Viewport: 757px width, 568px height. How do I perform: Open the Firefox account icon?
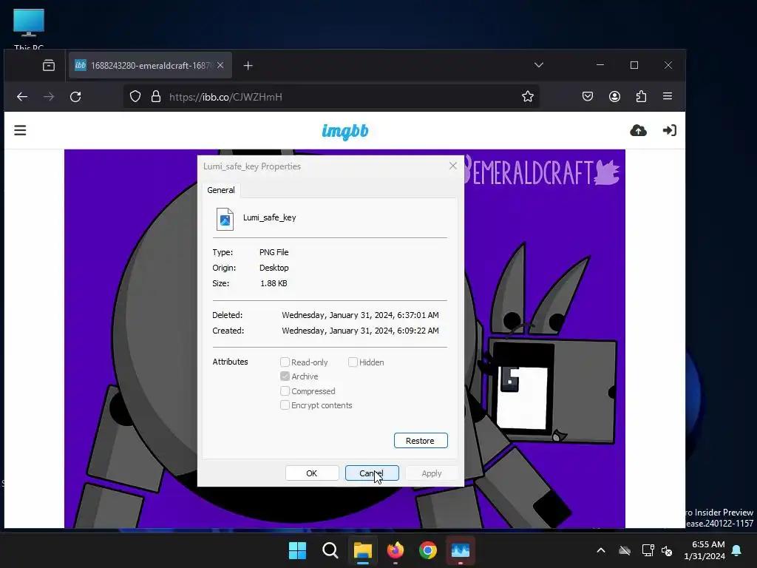(614, 97)
